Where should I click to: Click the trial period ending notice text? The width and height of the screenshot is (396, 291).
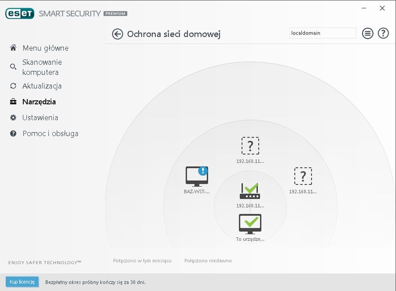pyautogui.click(x=96, y=282)
